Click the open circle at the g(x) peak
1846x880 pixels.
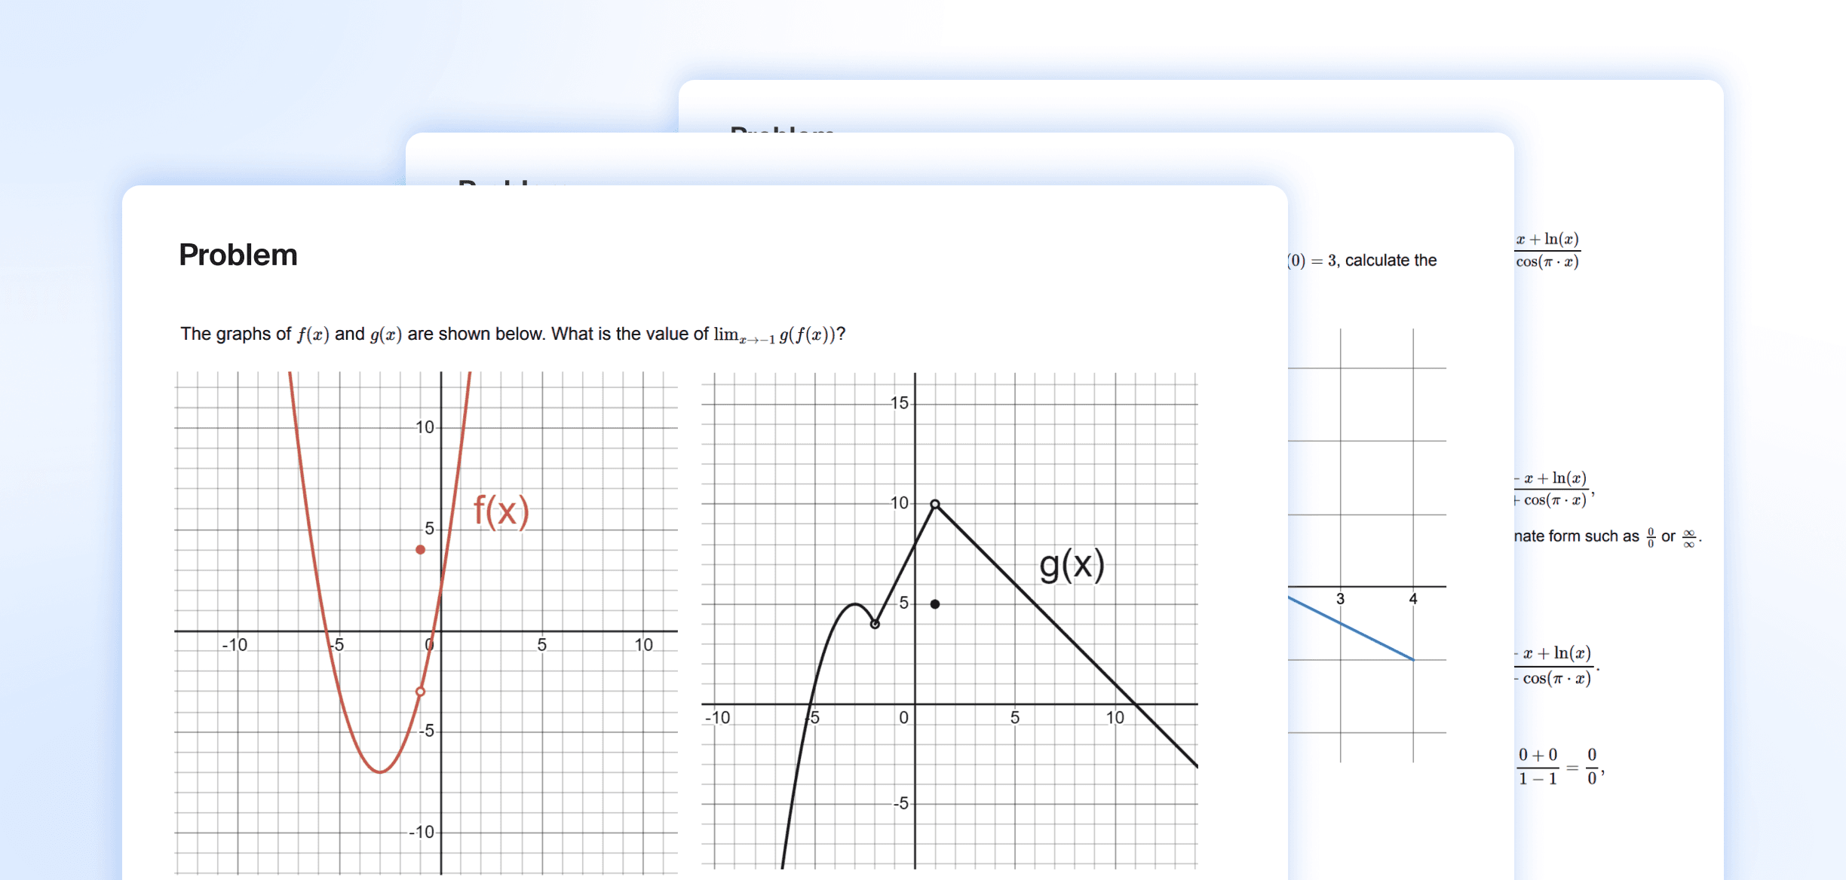coord(935,503)
